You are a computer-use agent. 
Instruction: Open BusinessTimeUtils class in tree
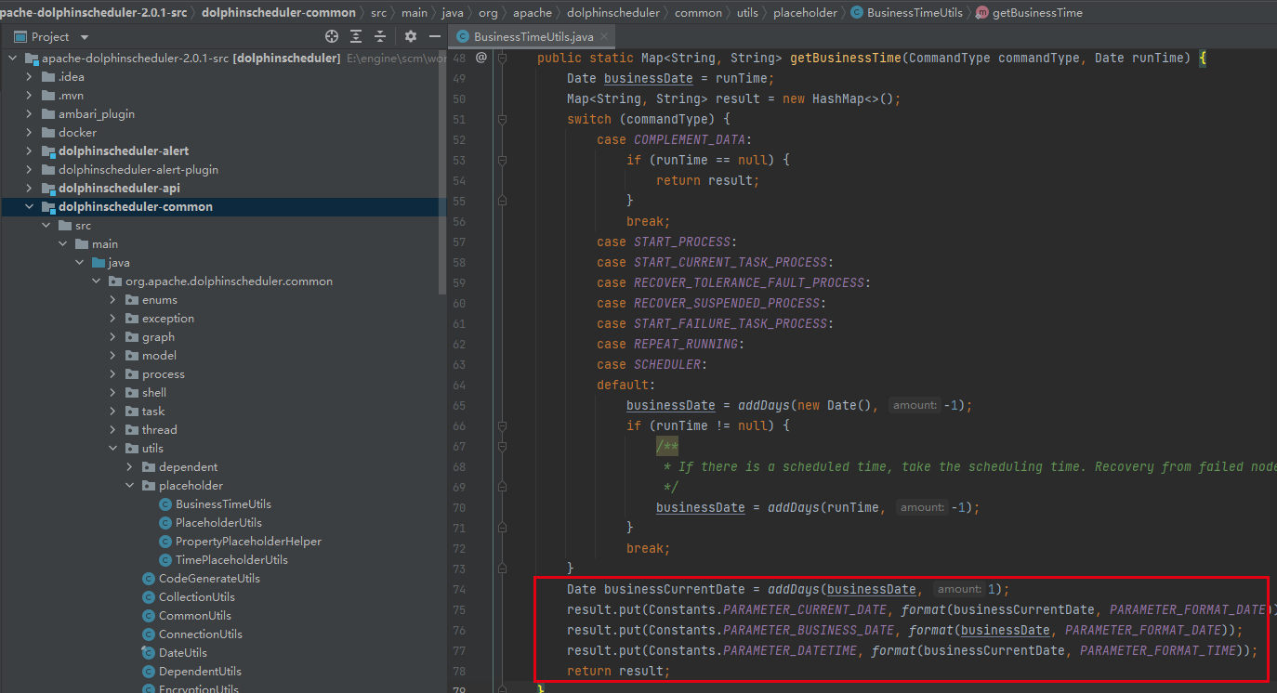coord(223,503)
